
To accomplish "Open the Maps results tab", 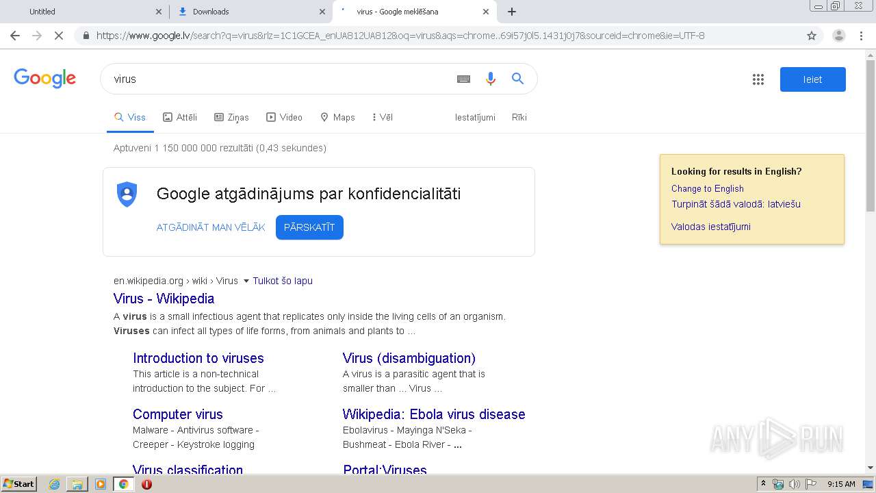I will click(x=337, y=117).
